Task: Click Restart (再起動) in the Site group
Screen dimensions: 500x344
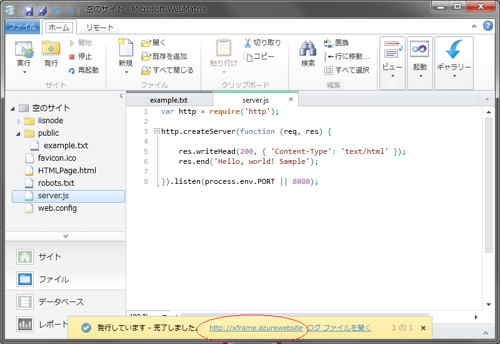Action: (x=84, y=70)
